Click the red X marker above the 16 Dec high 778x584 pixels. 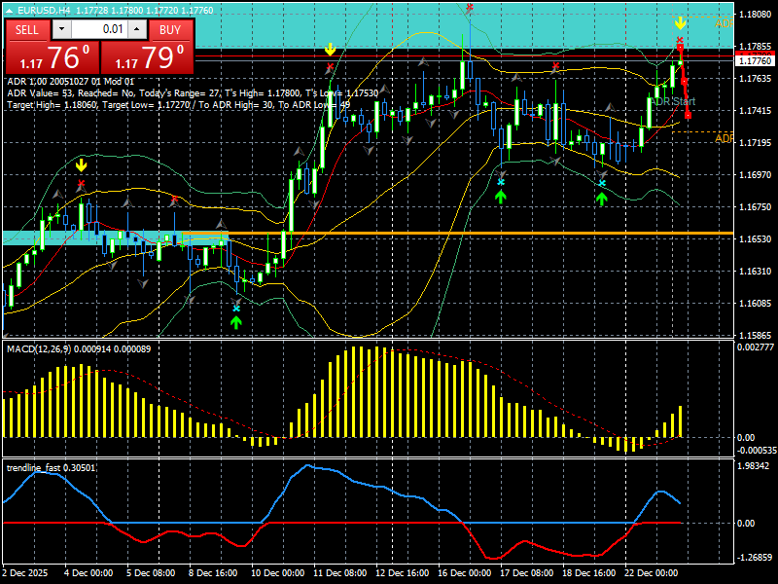point(470,8)
